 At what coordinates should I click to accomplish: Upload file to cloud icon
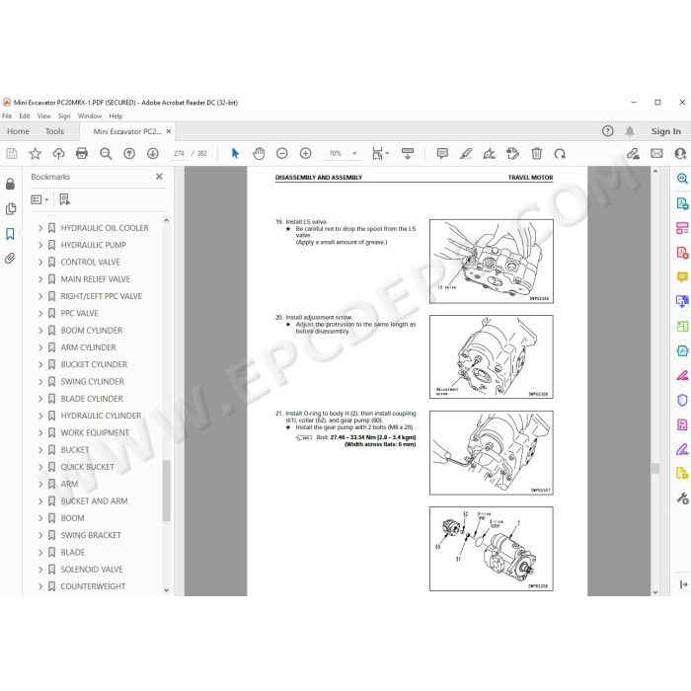point(58,153)
